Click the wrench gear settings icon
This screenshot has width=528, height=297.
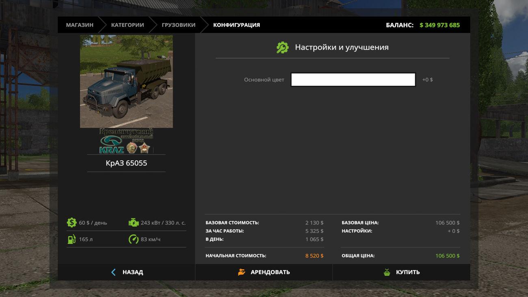coord(282,48)
